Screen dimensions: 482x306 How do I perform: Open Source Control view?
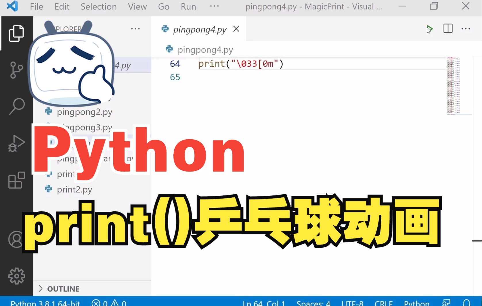pyautogui.click(x=16, y=70)
